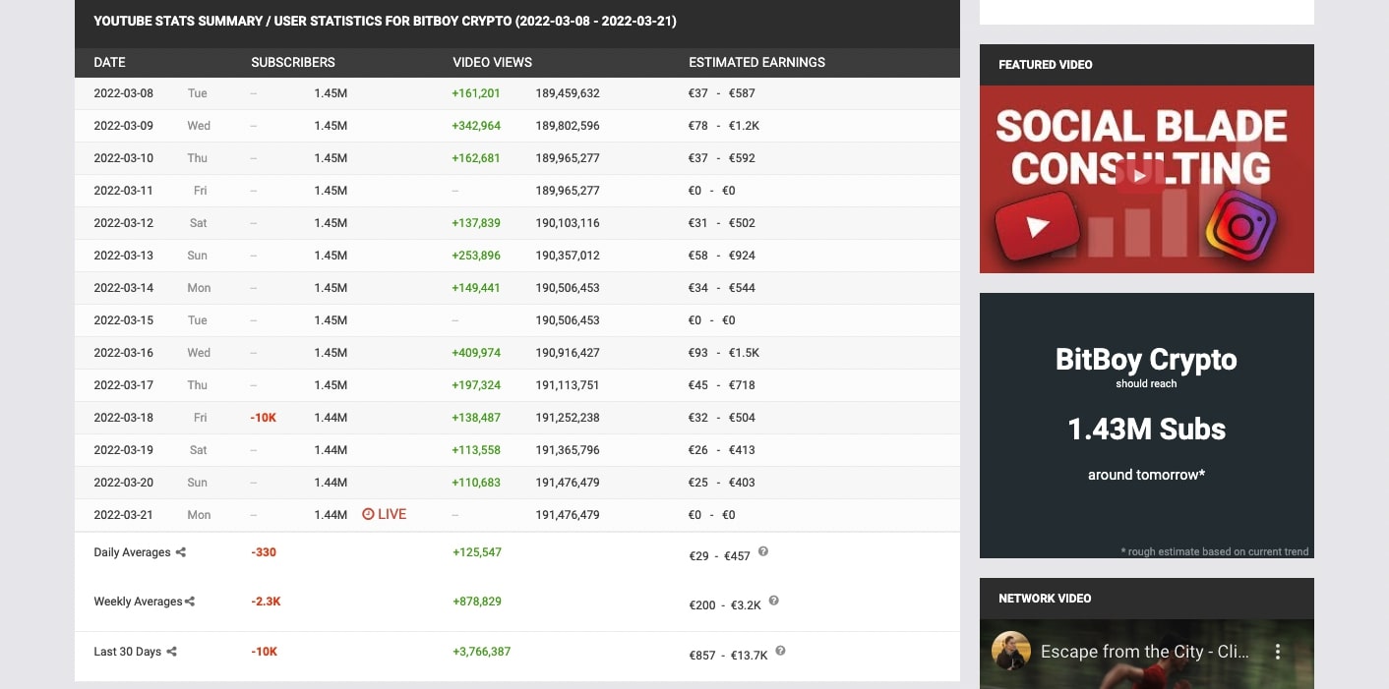1389x689 pixels.
Task: Click the date 2022-03-13
Action: tap(124, 256)
